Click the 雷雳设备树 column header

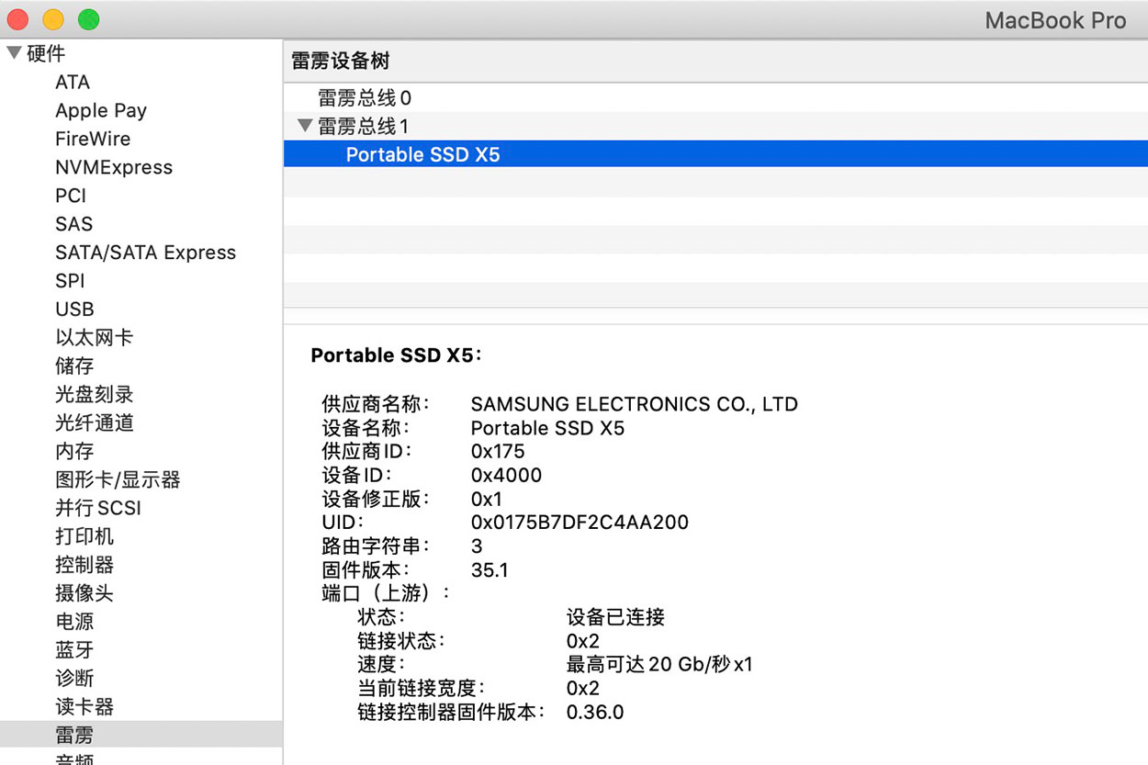tap(340, 61)
